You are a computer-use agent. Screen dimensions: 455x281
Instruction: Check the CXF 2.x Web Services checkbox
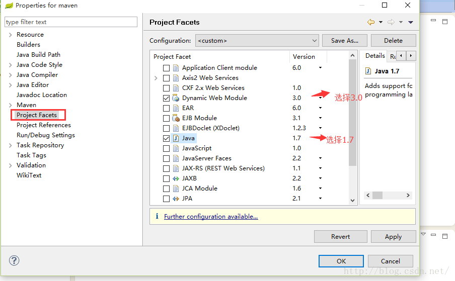pos(166,88)
